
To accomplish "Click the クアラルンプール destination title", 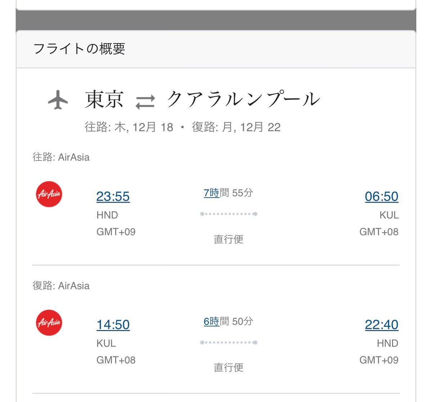I will [243, 99].
